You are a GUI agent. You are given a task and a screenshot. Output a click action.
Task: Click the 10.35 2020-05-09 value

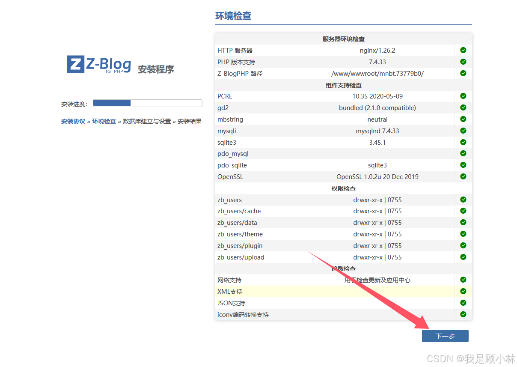click(377, 96)
